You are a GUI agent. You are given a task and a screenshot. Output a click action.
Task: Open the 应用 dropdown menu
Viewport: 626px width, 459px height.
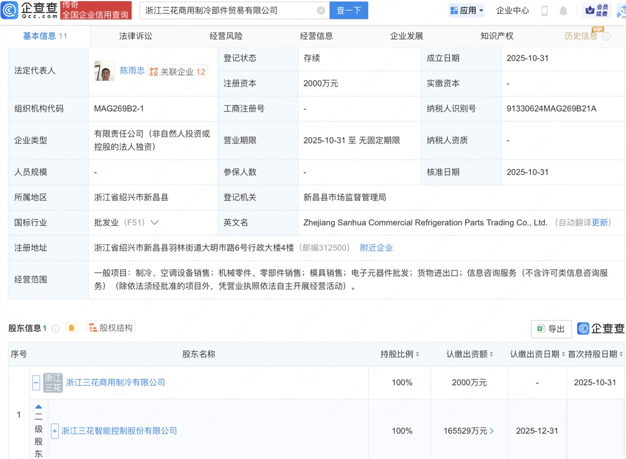(467, 11)
